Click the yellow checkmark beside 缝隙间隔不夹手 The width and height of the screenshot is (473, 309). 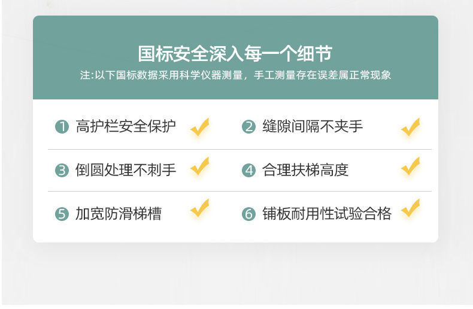(x=411, y=127)
